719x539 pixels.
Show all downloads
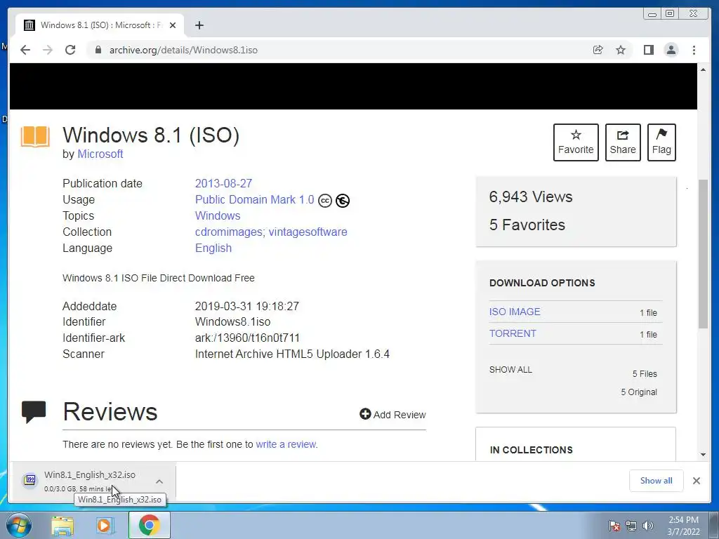coord(657,481)
